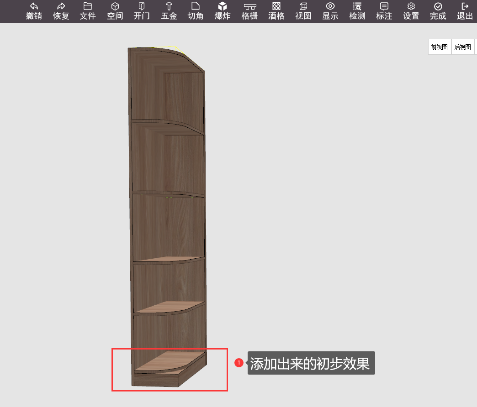Select the 空间 (space) tool

tap(115, 11)
